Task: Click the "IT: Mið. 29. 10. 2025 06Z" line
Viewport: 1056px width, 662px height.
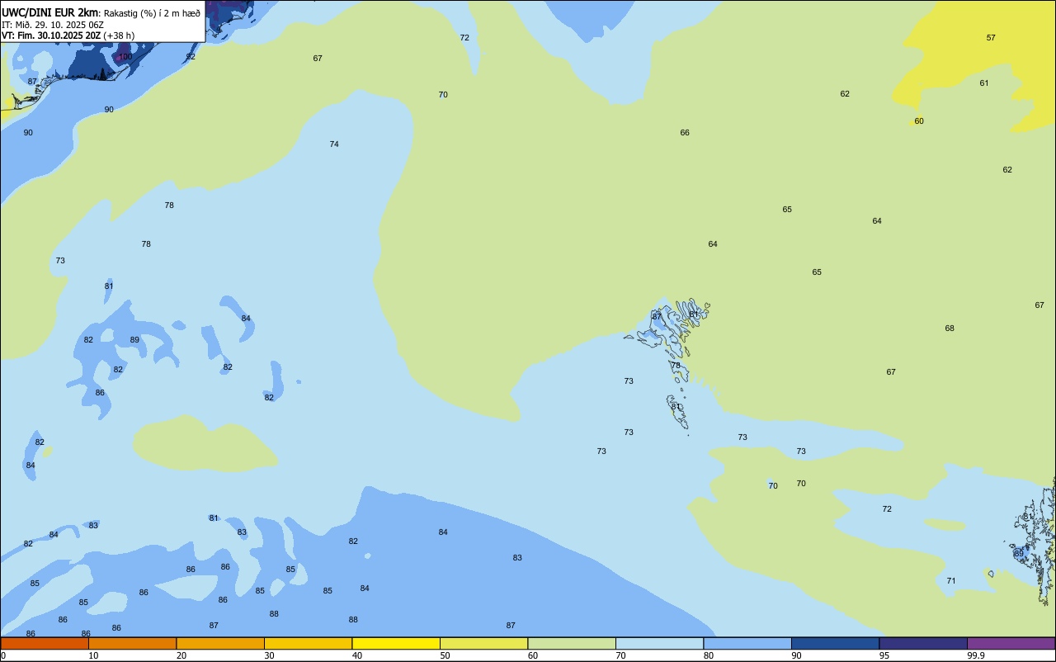Action: (52, 25)
